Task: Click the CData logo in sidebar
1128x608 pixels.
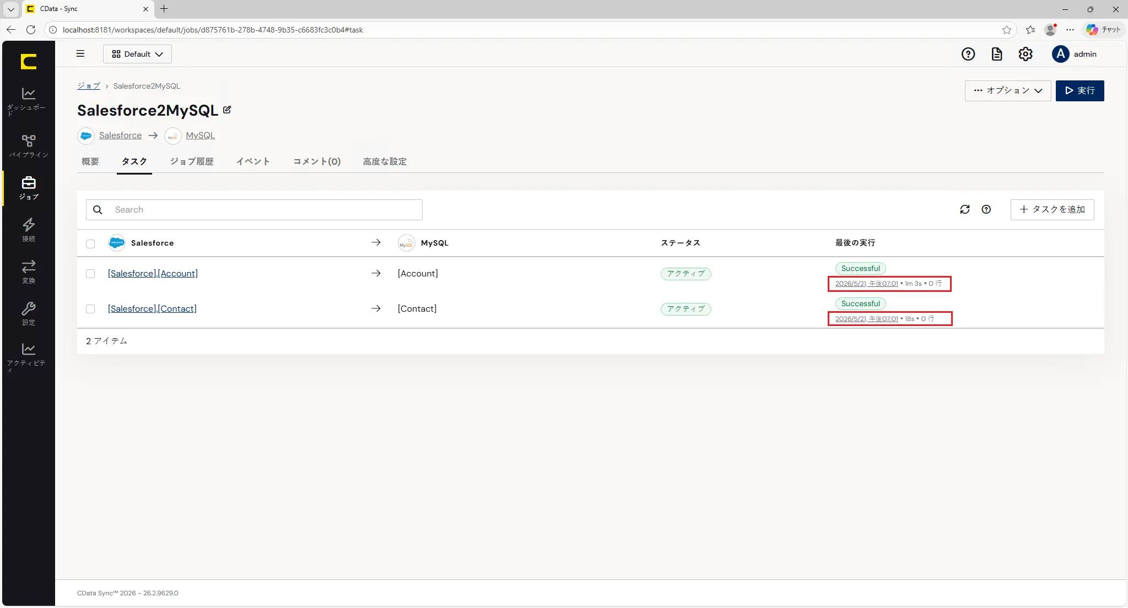Action: click(29, 62)
